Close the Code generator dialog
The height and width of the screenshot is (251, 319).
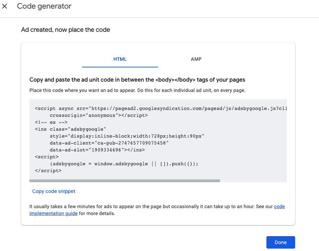(5, 6)
